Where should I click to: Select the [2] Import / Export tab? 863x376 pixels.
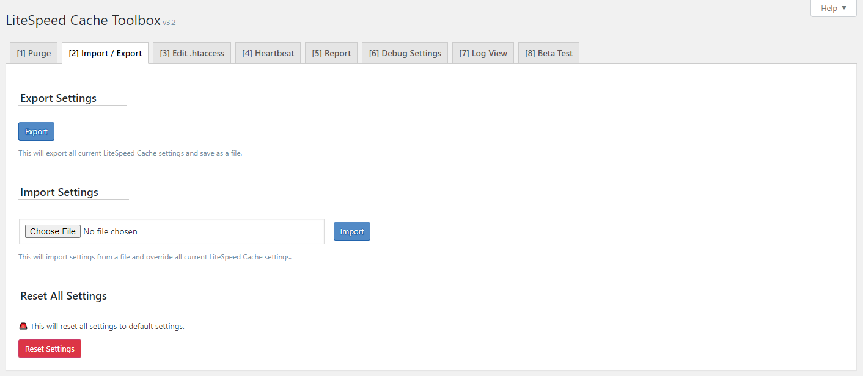tap(105, 53)
